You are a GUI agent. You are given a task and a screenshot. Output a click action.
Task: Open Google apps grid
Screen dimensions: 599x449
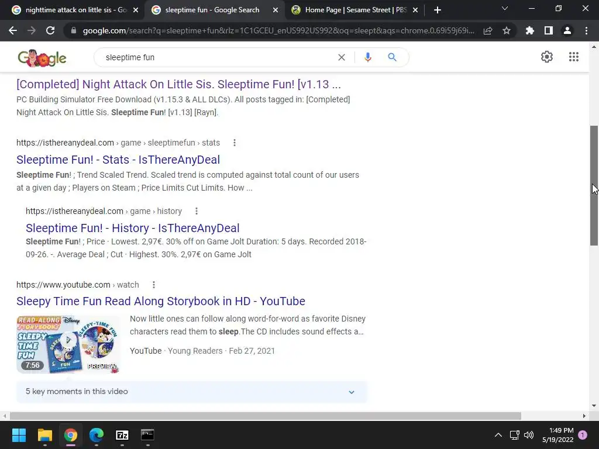point(574,57)
